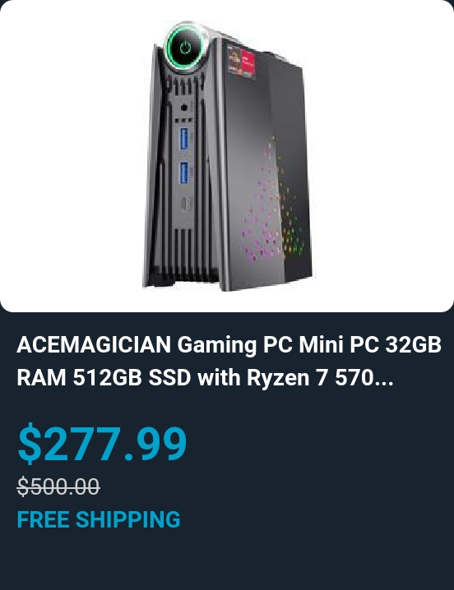The image size is (454, 590).
Task: Click the word ACEMAGICIAN in the title
Action: pos(94,344)
